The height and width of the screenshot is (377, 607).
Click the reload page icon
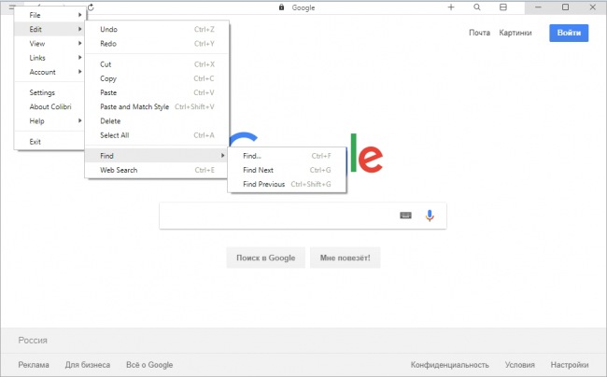[91, 7]
